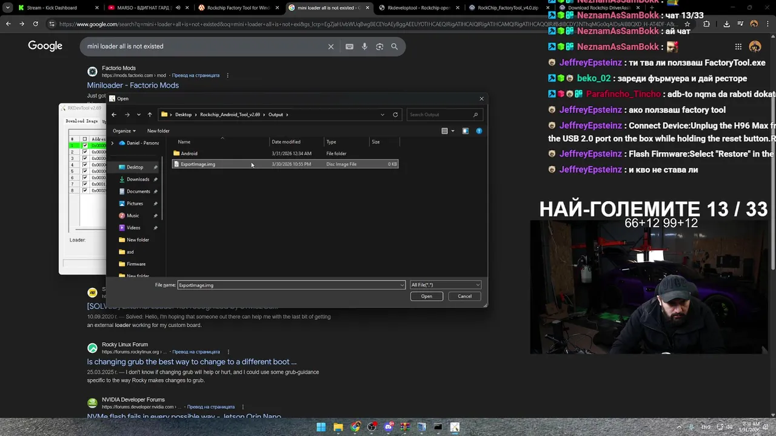Reload the Google search page
The image size is (776, 436).
tap(35, 24)
